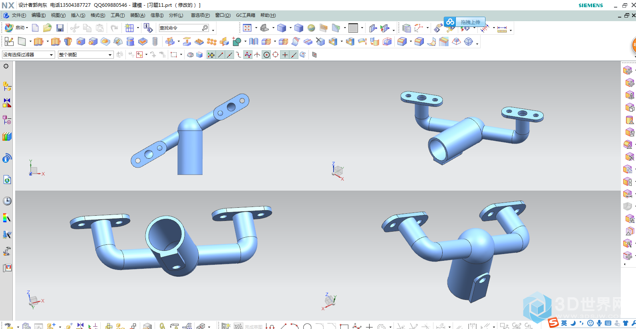
Task: Expand the rectangle selection mode dropdown
Action: click(x=181, y=55)
